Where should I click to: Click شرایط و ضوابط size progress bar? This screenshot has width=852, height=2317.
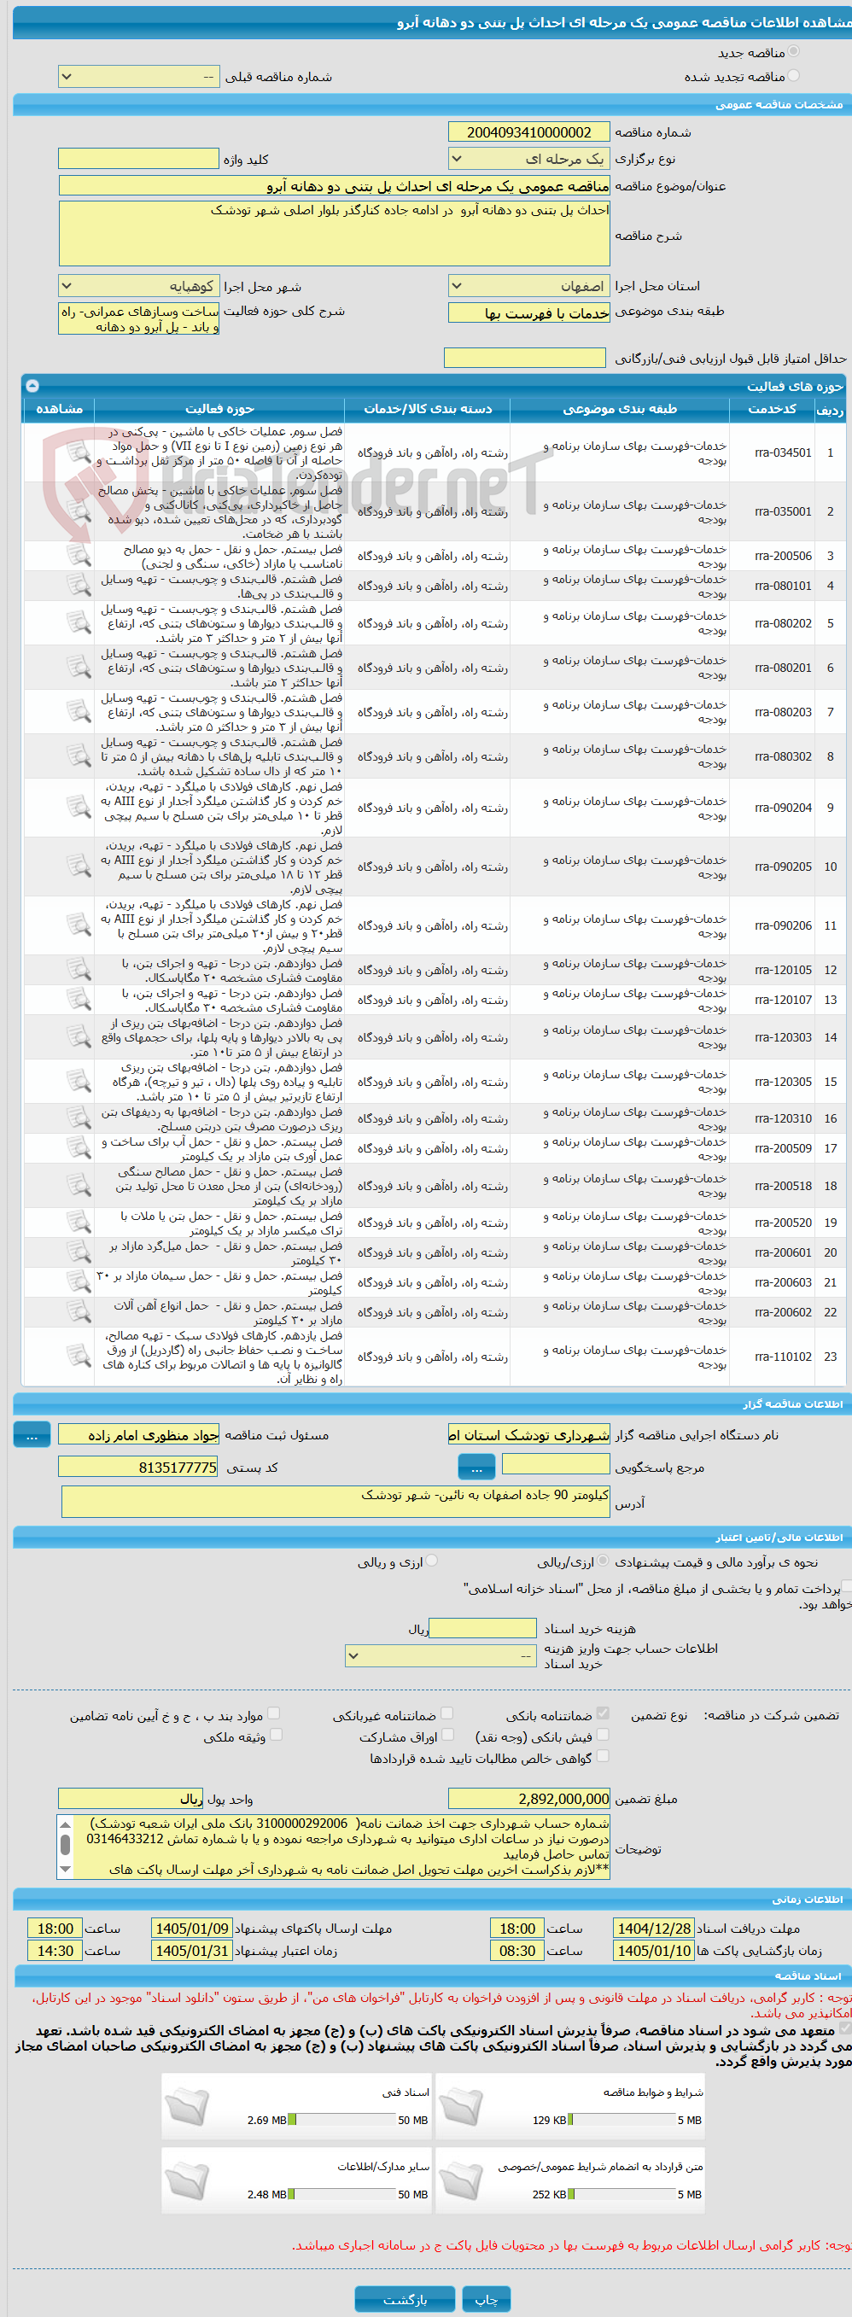tap(621, 2120)
